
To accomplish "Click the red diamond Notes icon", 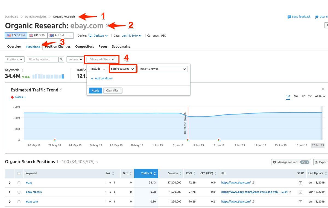I will 12,97.
